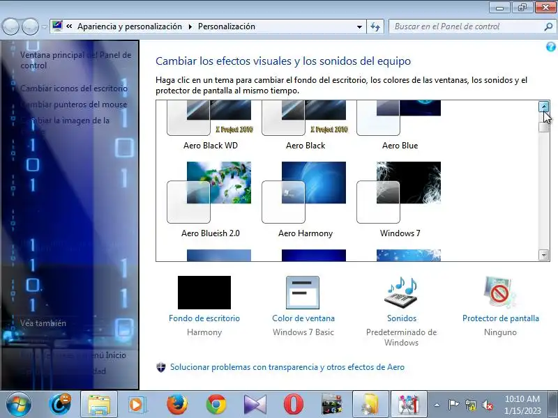Select the Aero Black theme
This screenshot has width=558, height=418.
point(306,125)
